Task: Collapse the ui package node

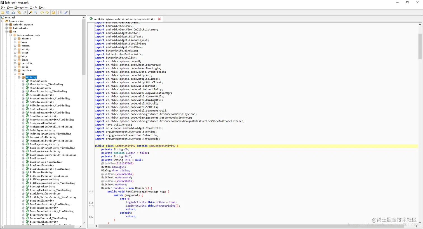Action: (15, 74)
